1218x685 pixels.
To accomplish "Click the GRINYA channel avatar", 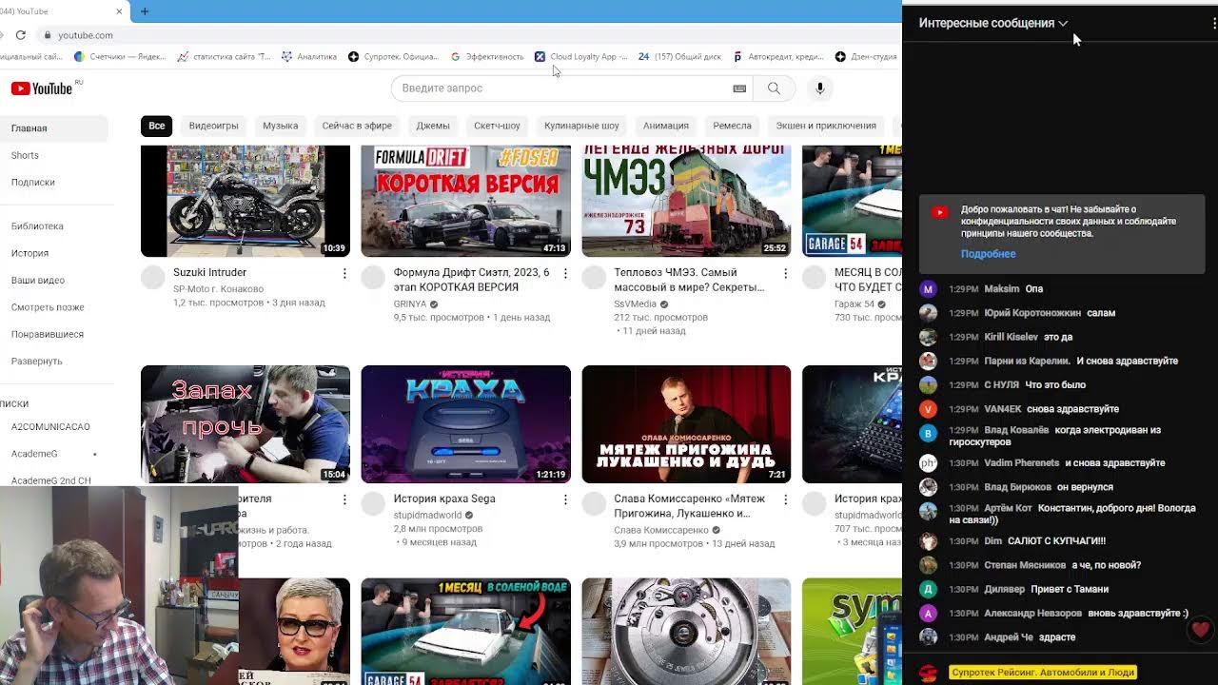I will click(373, 278).
